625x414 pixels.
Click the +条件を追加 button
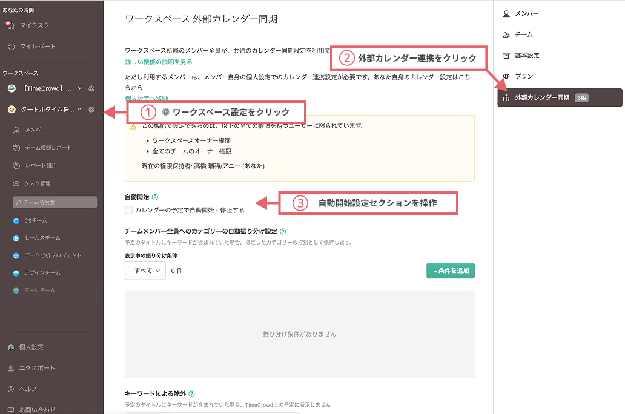pyautogui.click(x=450, y=271)
